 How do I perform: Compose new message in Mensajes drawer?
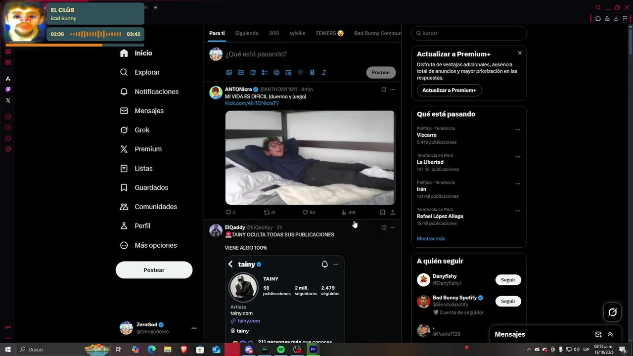(598, 334)
